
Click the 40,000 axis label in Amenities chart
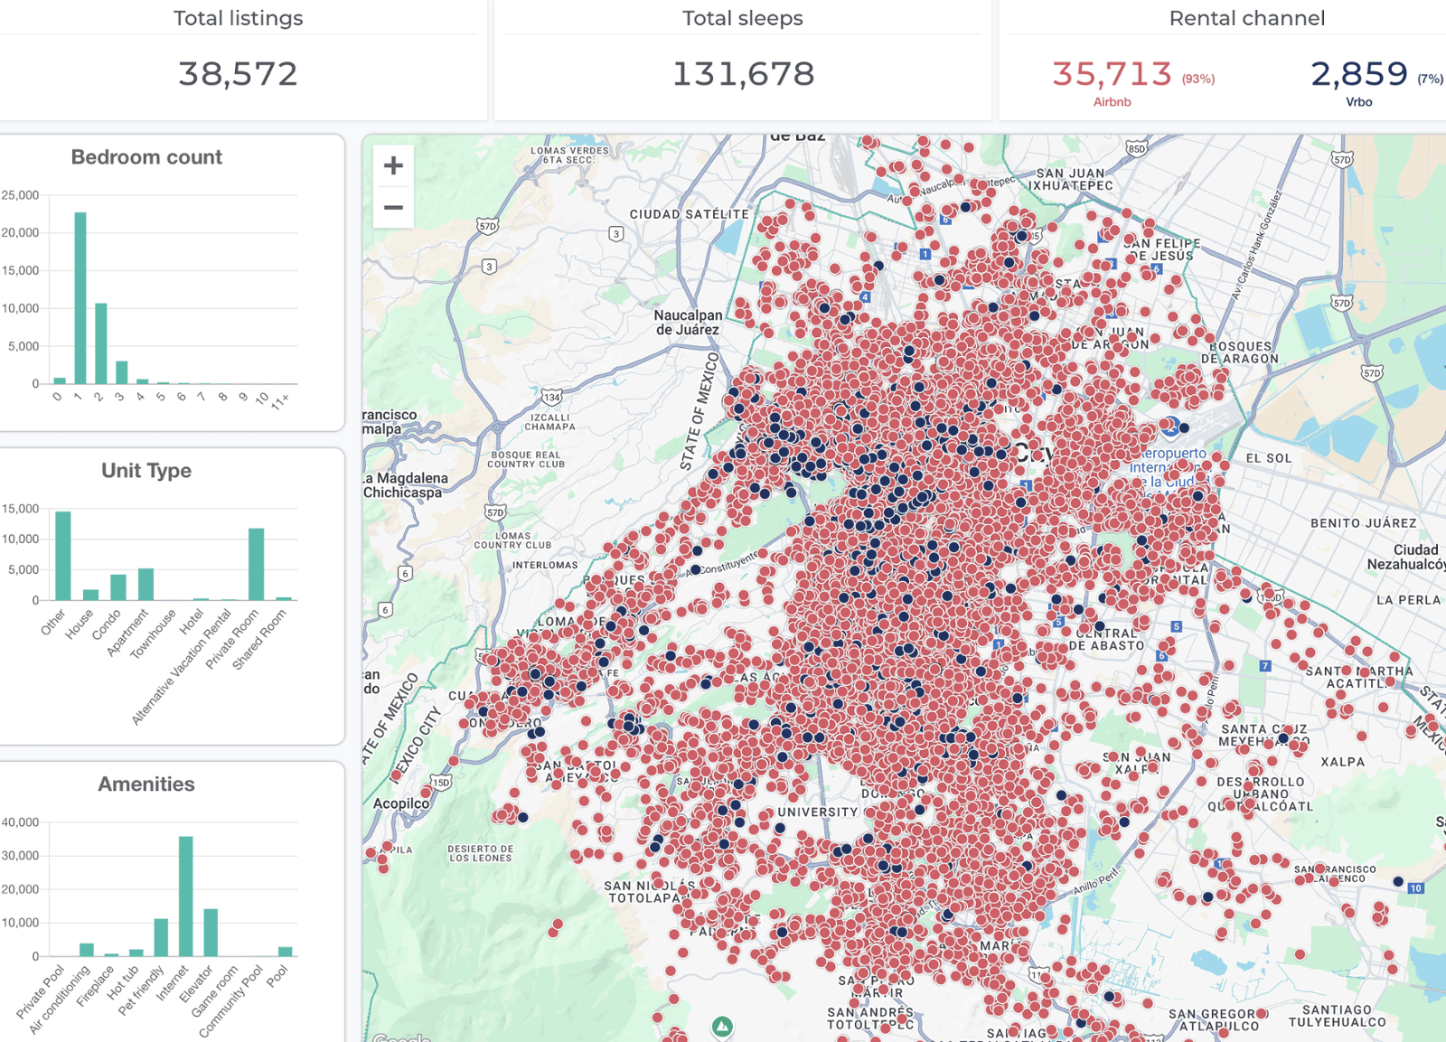coord(20,822)
